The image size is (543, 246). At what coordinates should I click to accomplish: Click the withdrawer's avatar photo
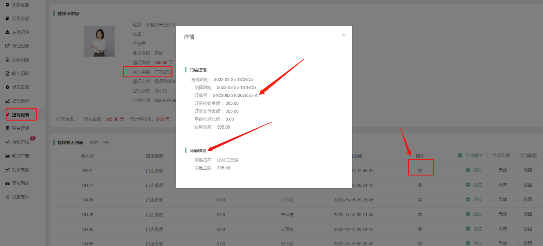(x=99, y=41)
